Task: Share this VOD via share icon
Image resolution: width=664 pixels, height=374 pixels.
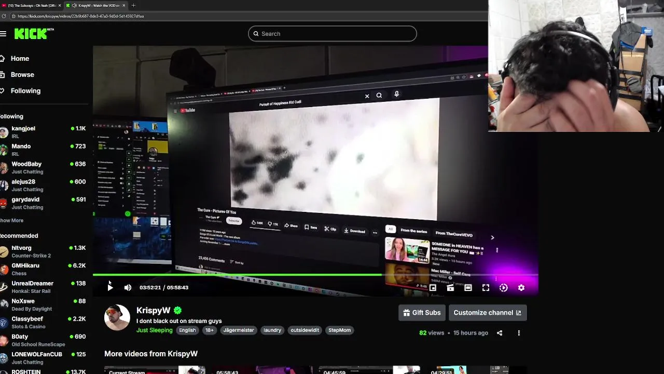Action: (x=500, y=333)
